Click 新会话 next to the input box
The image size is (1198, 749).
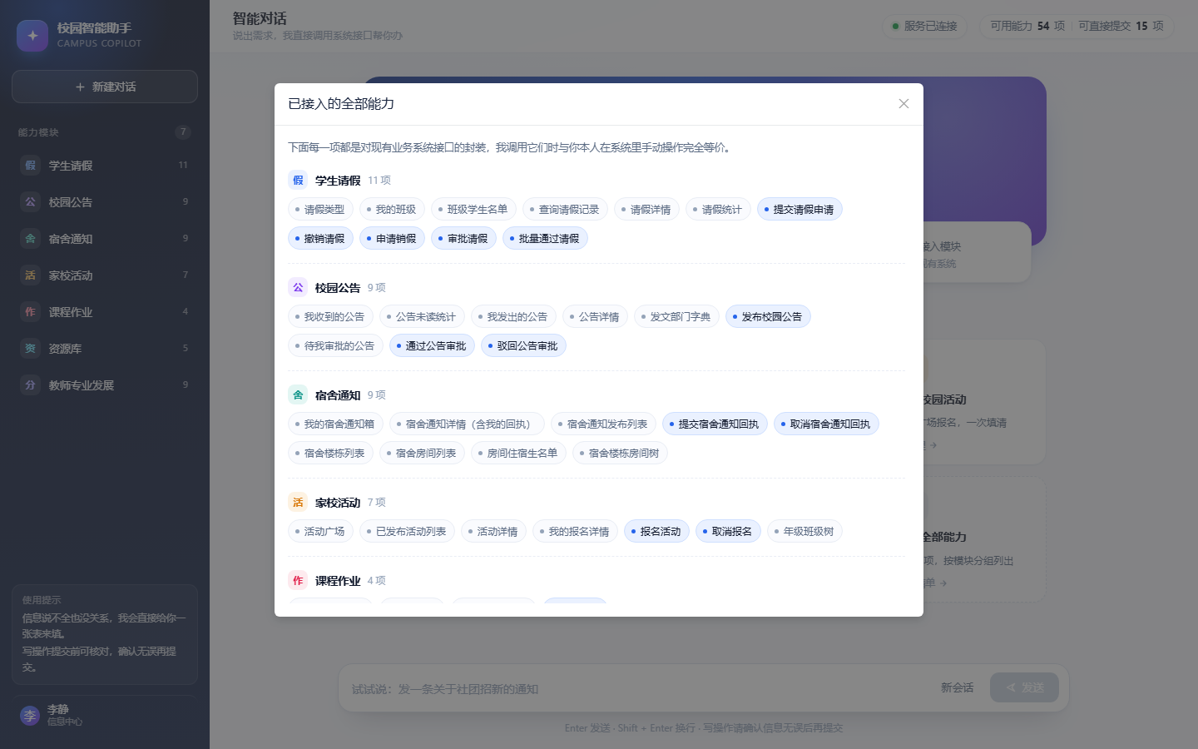coord(957,687)
